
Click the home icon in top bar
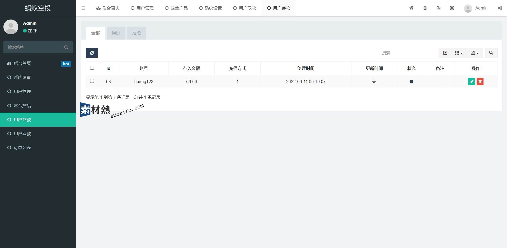411,8
